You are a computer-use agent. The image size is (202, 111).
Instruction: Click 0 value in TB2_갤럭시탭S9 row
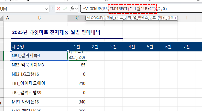77,93
